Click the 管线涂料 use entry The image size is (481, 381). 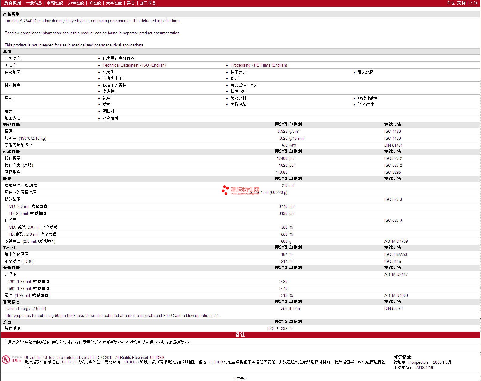click(239, 98)
